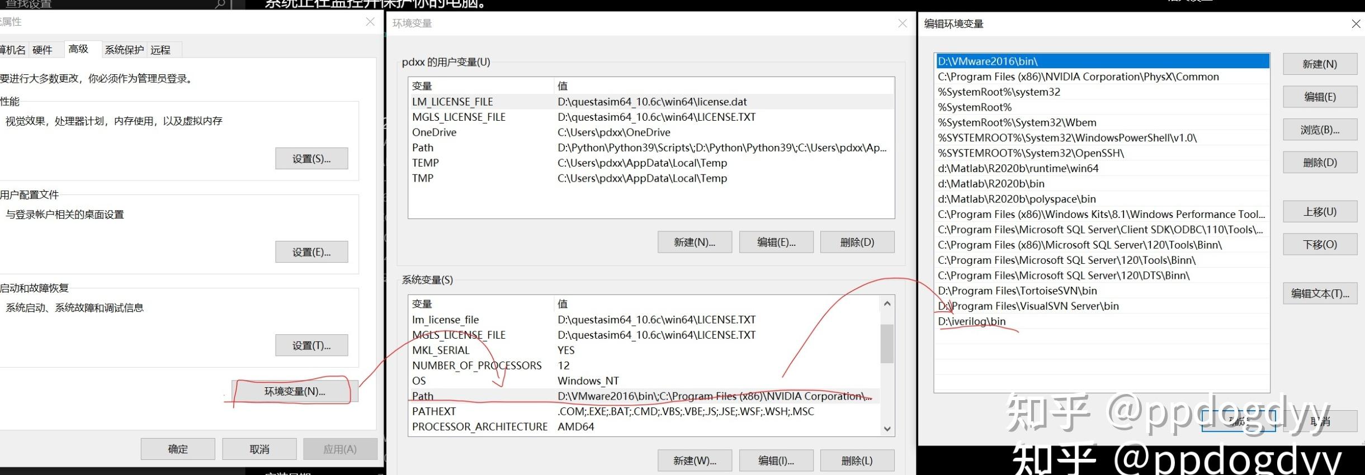Close the 环境变量 dialog
This screenshot has height=475, width=1365.
click(903, 23)
